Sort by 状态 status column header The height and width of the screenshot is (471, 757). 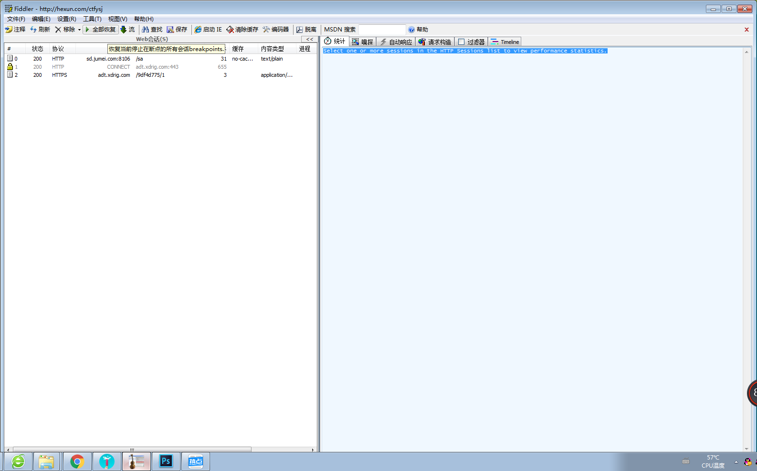[38, 49]
